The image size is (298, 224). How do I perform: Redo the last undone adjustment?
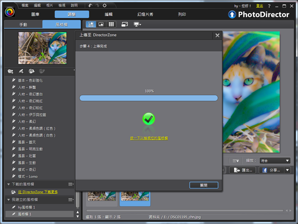click(x=97, y=6)
